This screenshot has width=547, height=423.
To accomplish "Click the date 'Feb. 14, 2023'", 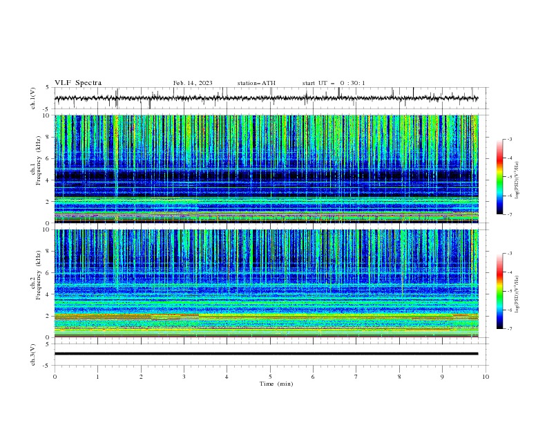I will tap(193, 83).
